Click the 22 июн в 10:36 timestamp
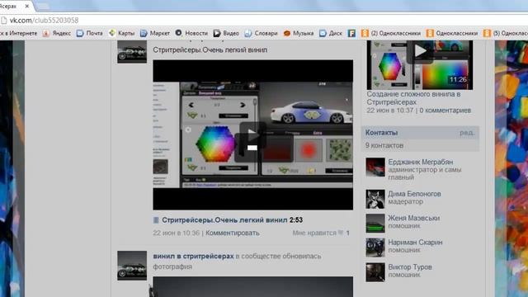528x297 pixels. pyautogui.click(x=176, y=233)
